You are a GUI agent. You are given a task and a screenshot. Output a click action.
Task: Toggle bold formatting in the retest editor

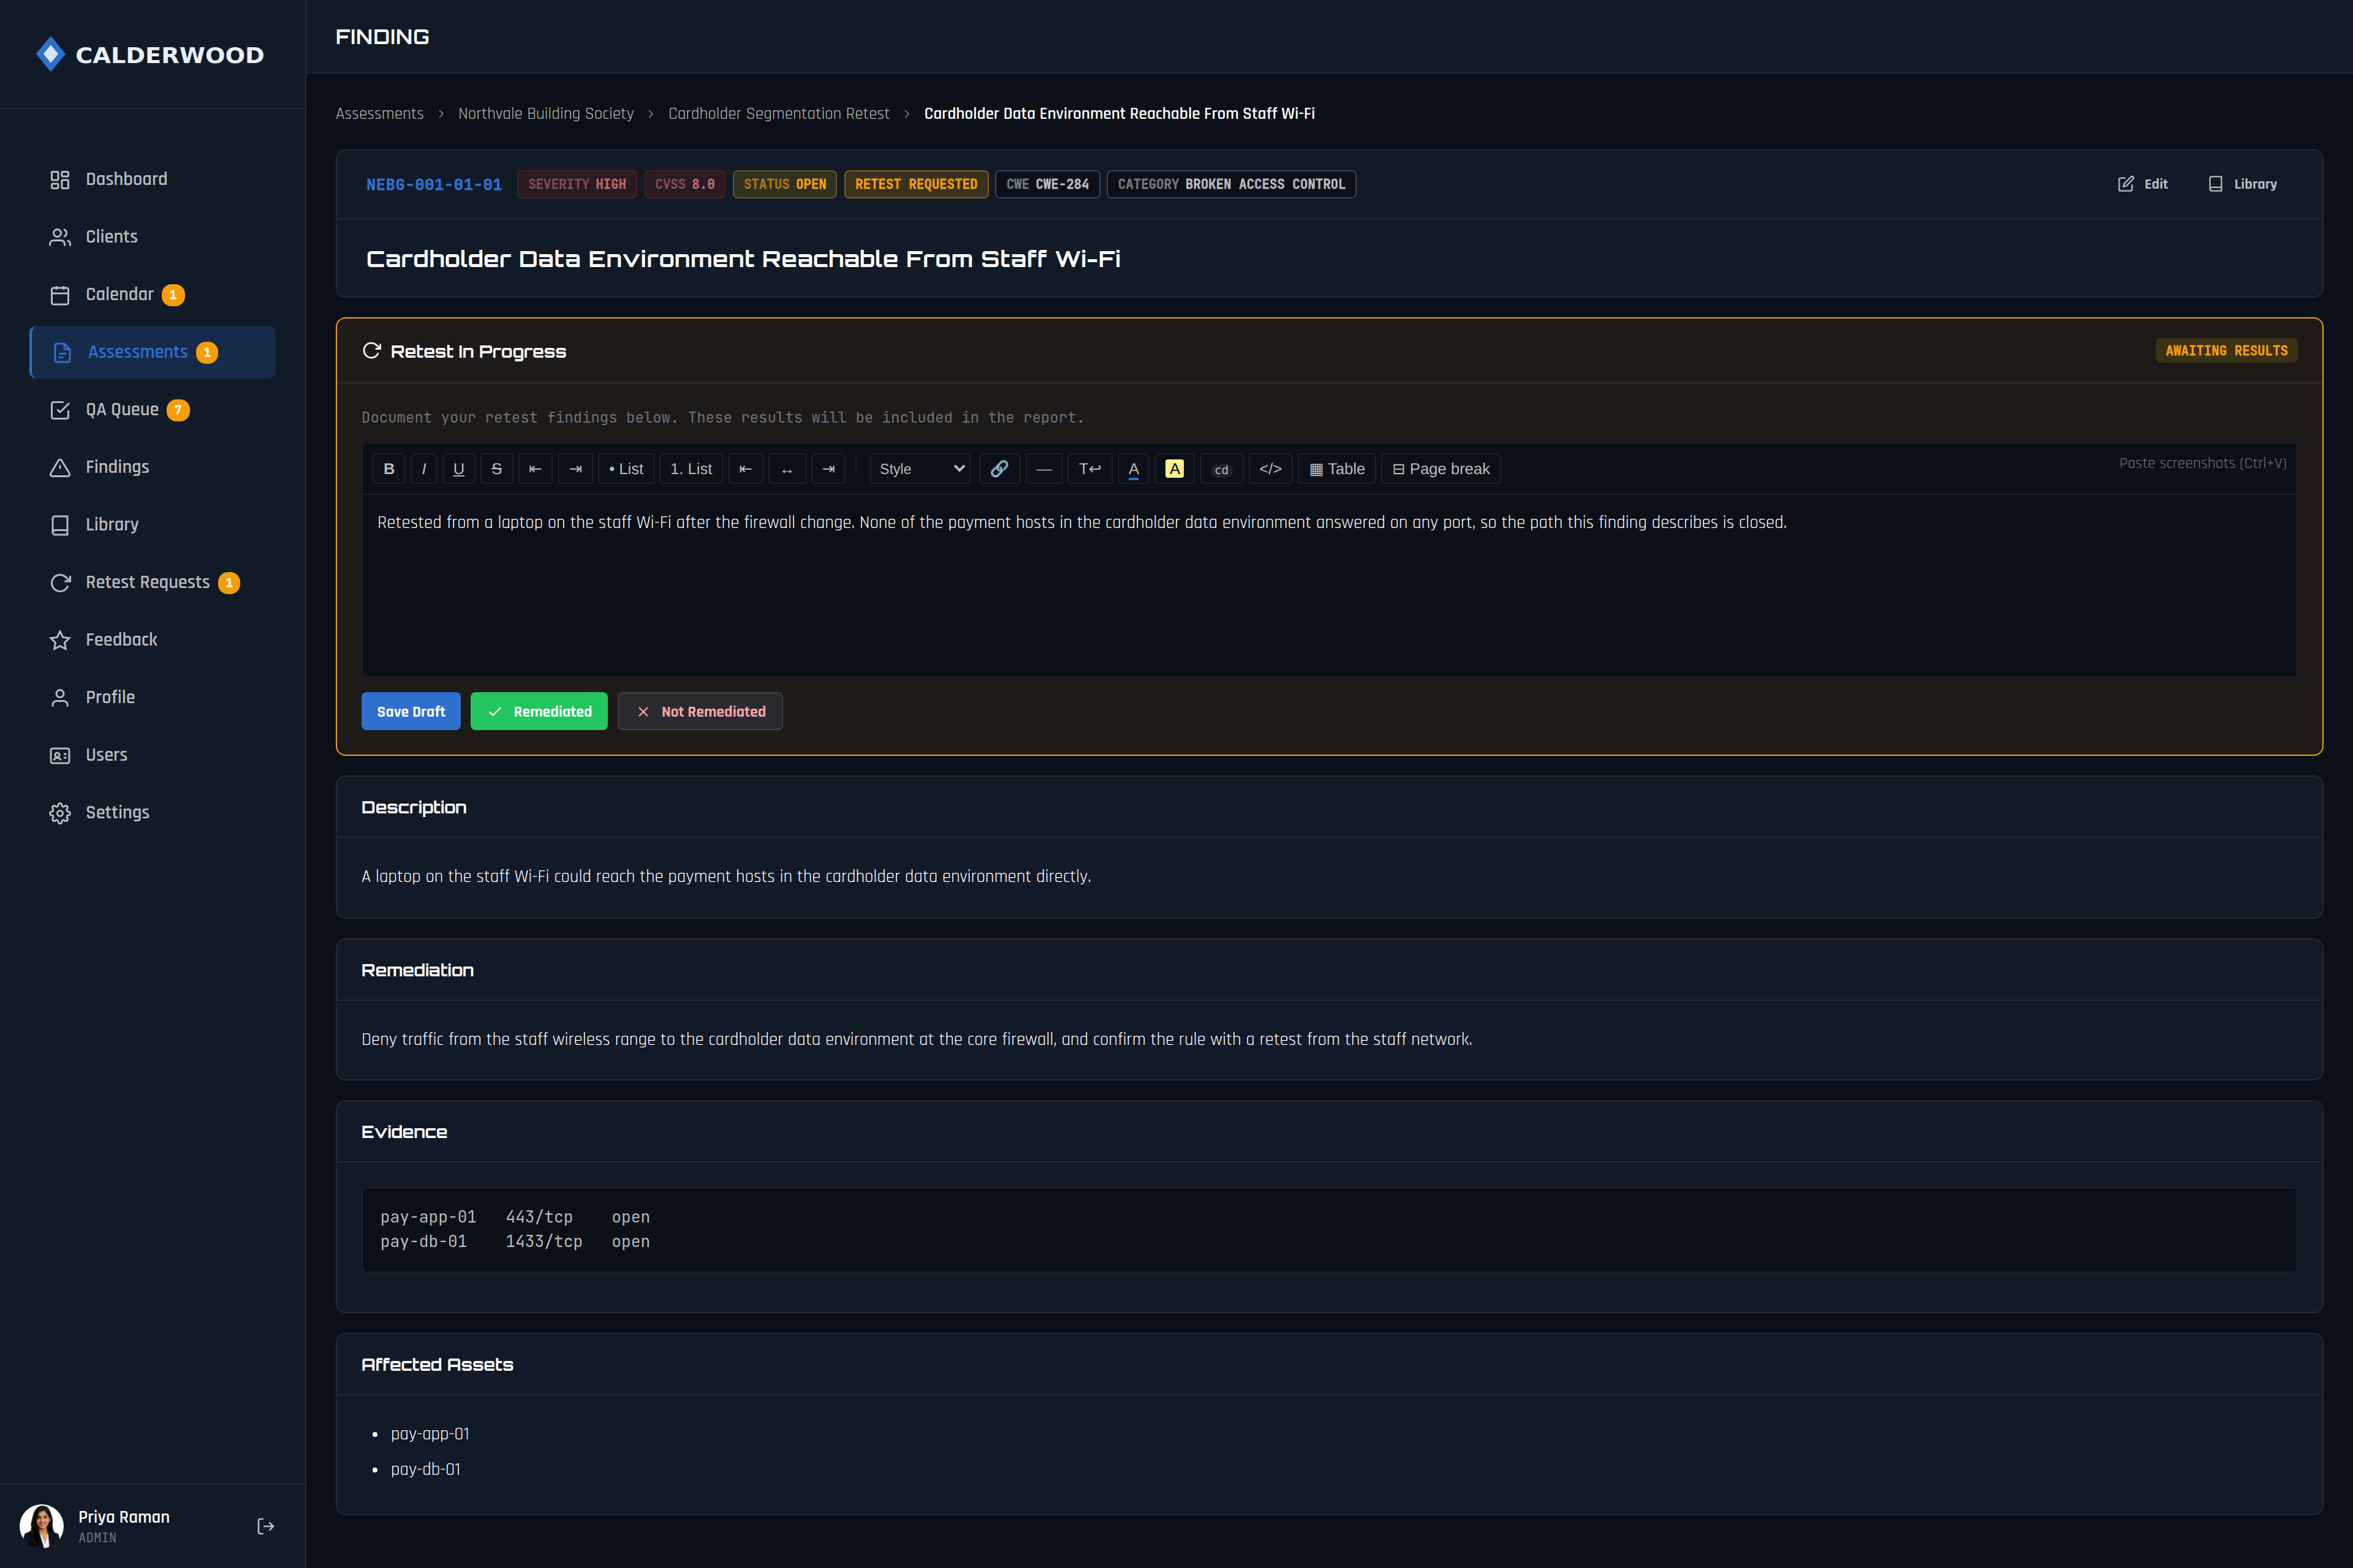coord(389,469)
